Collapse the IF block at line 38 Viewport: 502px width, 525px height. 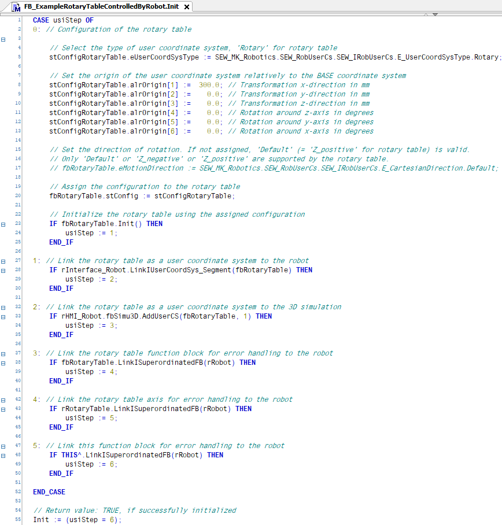pyautogui.click(x=3, y=363)
